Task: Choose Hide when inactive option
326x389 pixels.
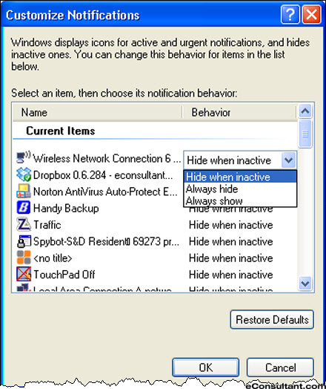Action: (240, 177)
